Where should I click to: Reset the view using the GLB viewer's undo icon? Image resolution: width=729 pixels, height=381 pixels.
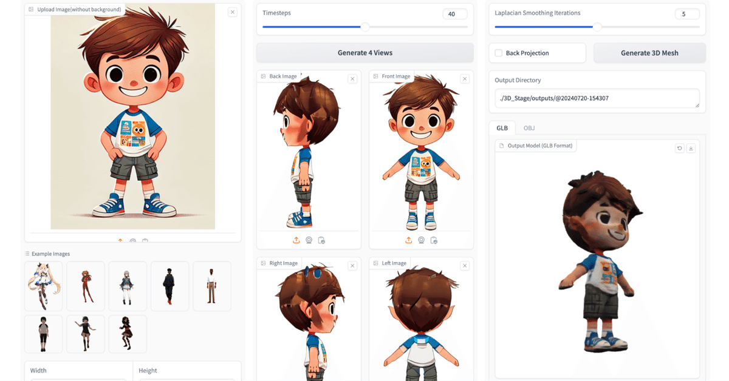coord(679,147)
